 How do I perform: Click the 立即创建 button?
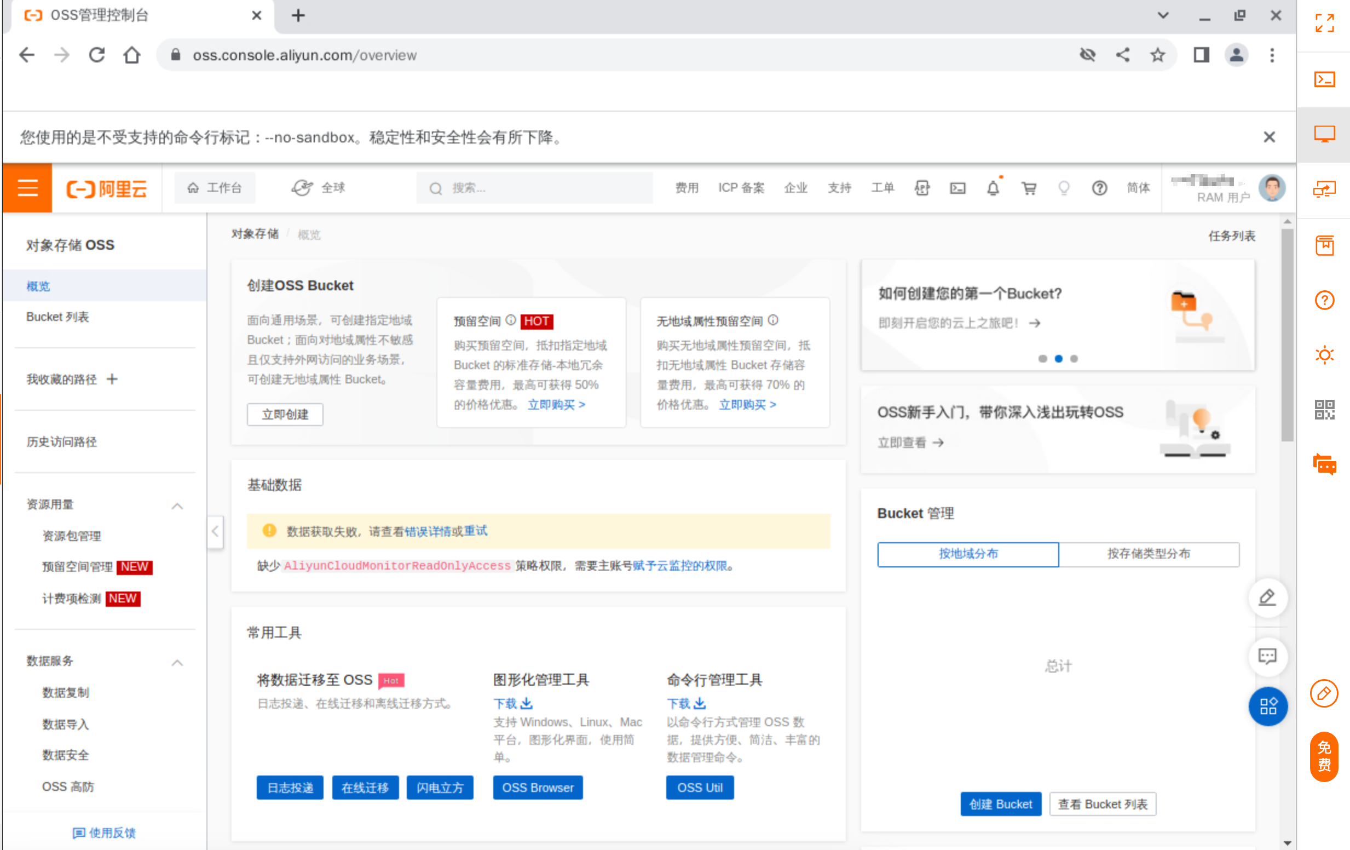pos(285,414)
